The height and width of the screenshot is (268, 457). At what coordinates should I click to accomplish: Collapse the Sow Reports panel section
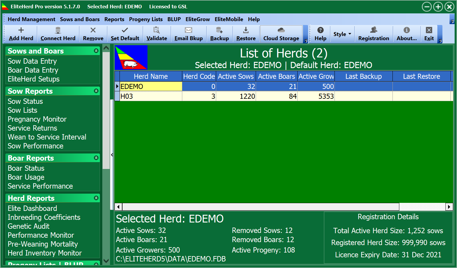coord(96,91)
